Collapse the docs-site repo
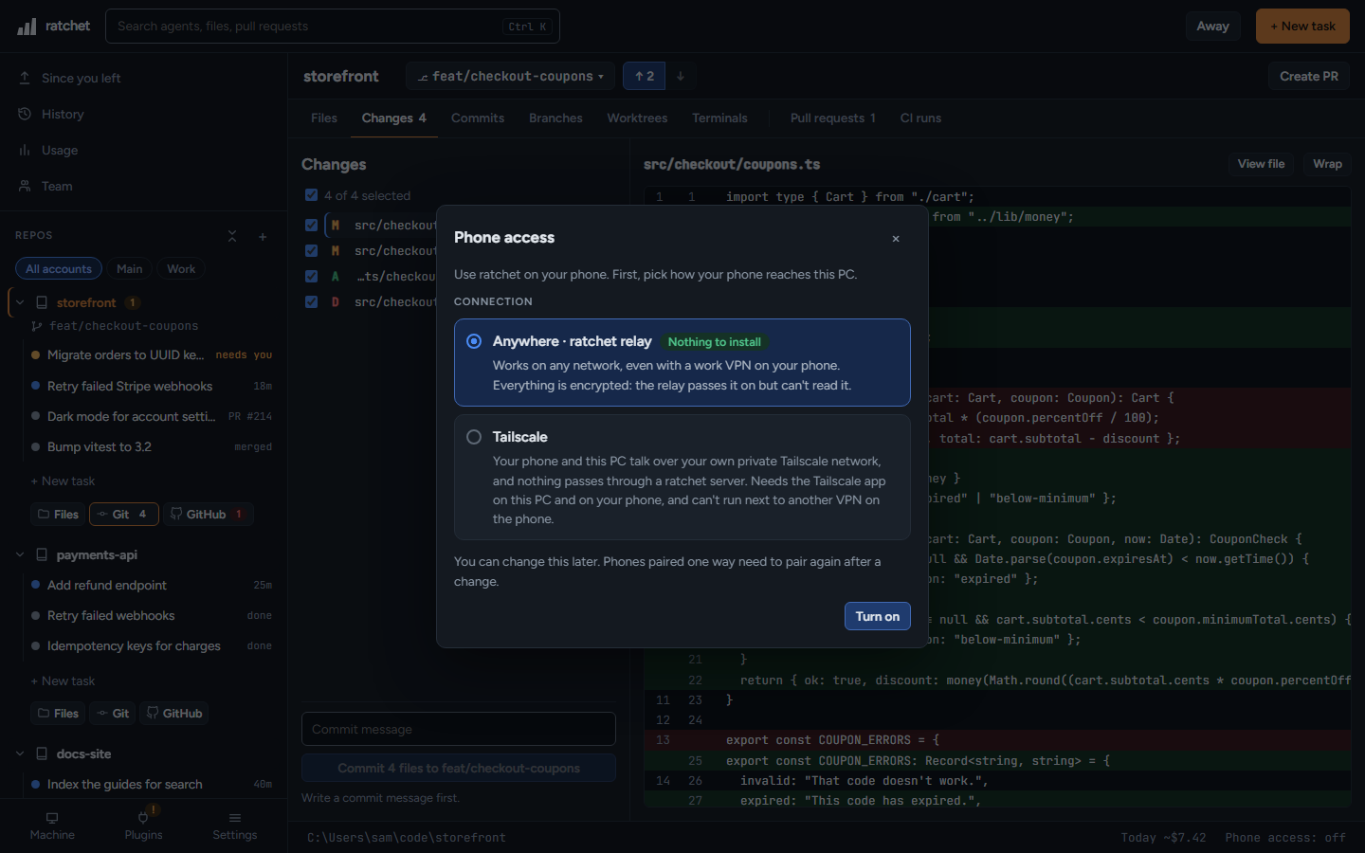This screenshot has height=853, width=1365. click(20, 753)
